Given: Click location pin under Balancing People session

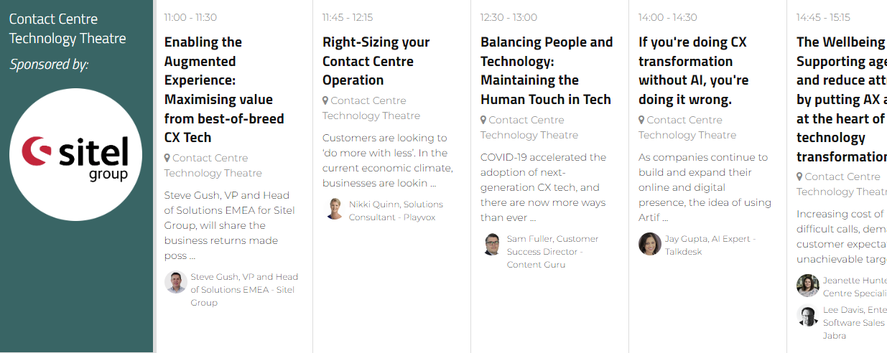Looking at the screenshot, I should pos(483,121).
